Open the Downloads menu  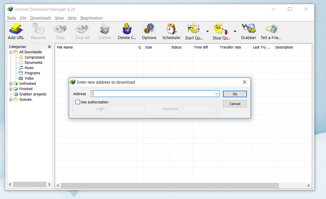click(x=40, y=18)
